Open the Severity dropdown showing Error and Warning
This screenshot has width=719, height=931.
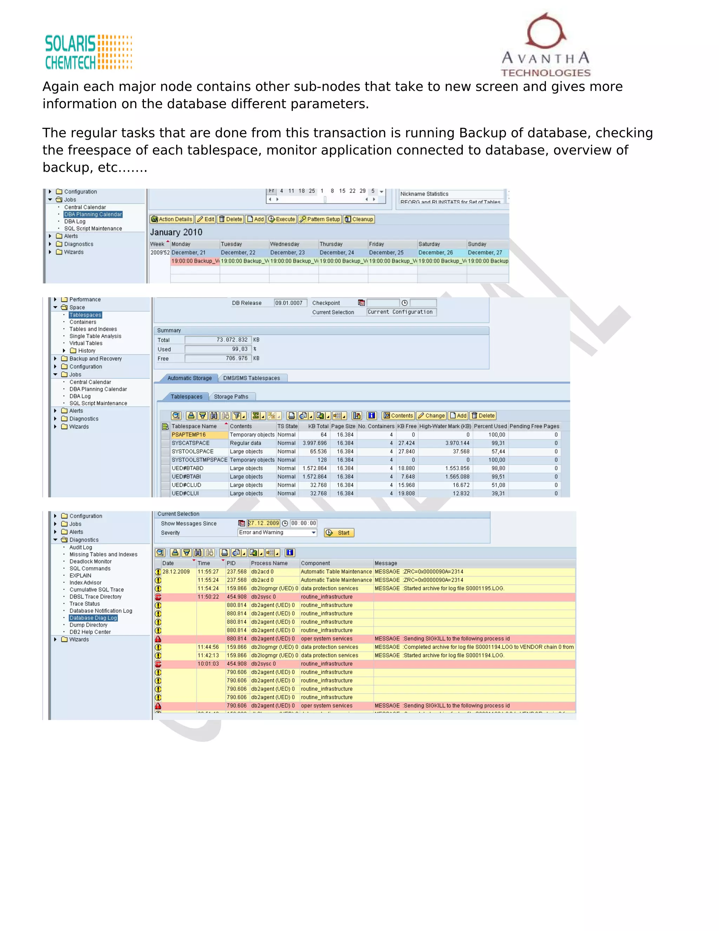[314, 533]
